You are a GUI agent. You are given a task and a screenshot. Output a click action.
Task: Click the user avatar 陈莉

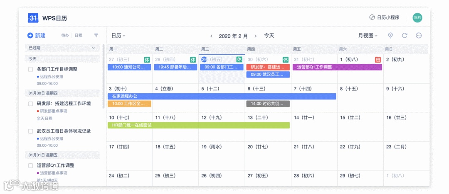pos(417,17)
